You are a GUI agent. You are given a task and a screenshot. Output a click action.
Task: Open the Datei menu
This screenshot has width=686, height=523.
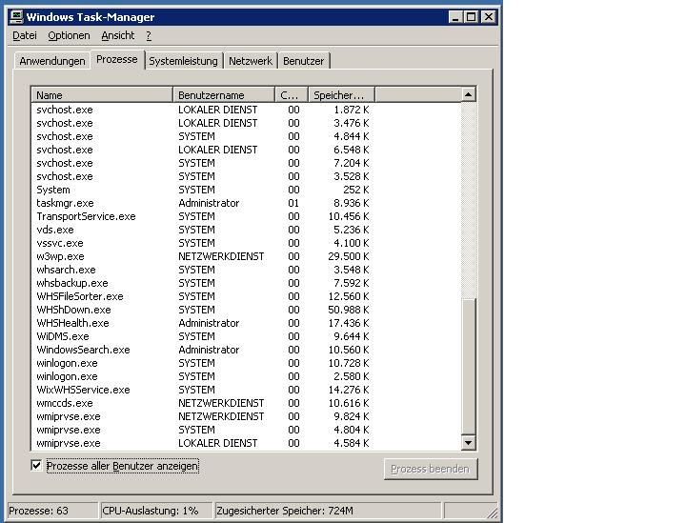coord(24,35)
